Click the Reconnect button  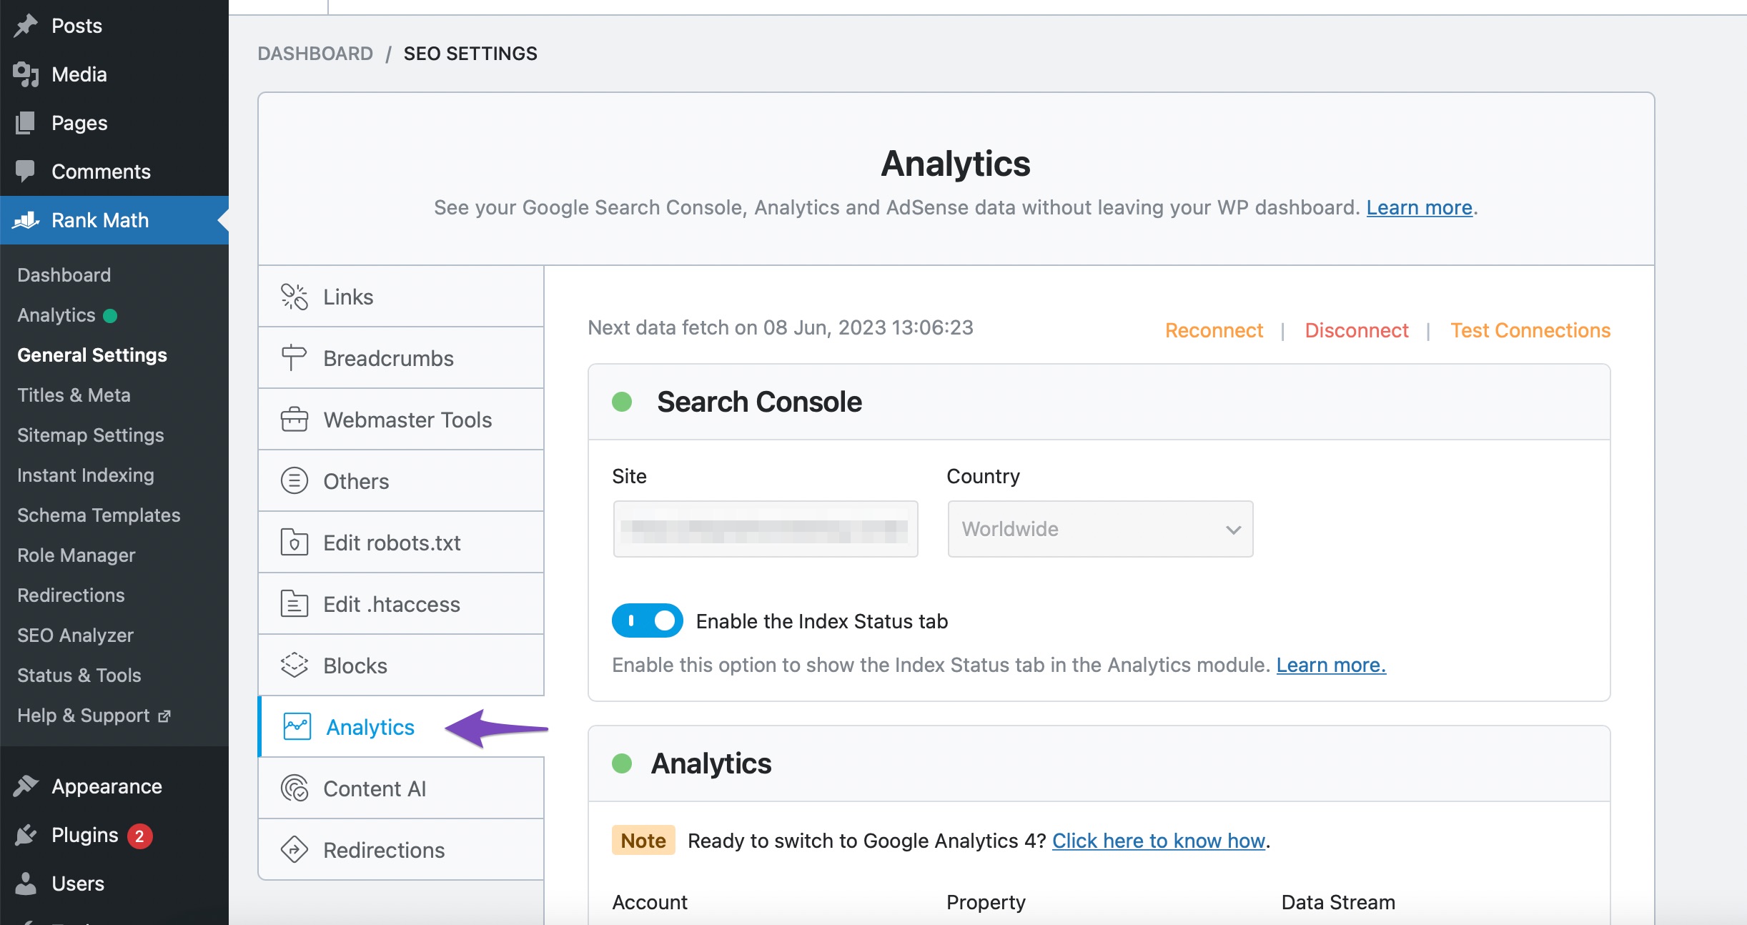pyautogui.click(x=1213, y=329)
